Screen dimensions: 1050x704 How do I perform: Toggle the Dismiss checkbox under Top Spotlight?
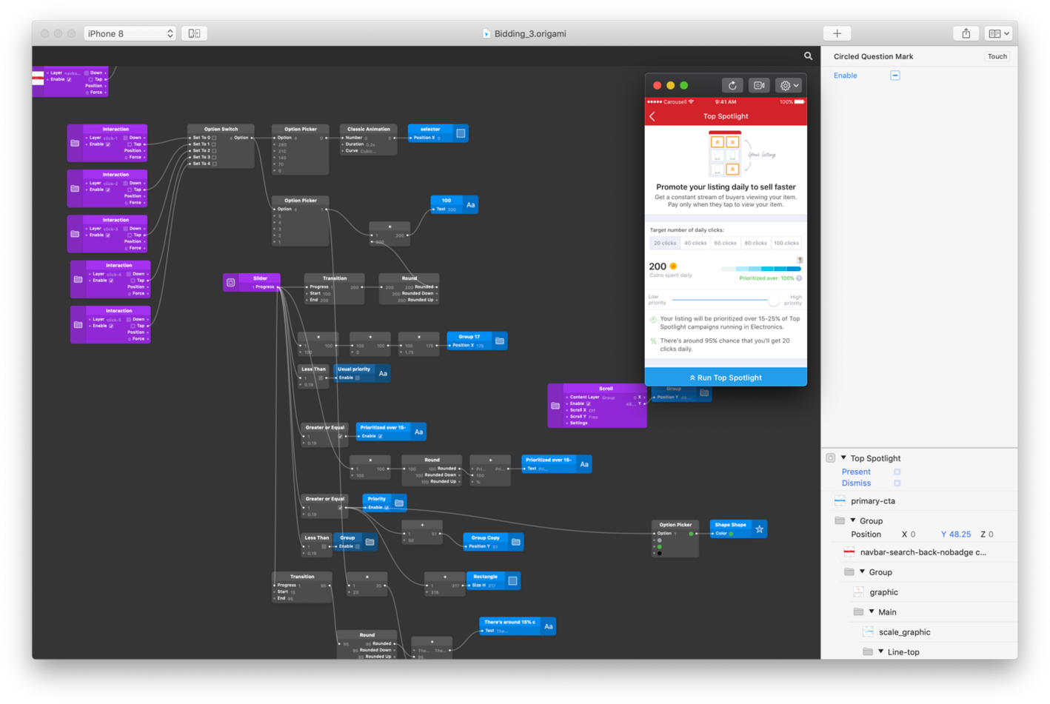[x=897, y=483]
